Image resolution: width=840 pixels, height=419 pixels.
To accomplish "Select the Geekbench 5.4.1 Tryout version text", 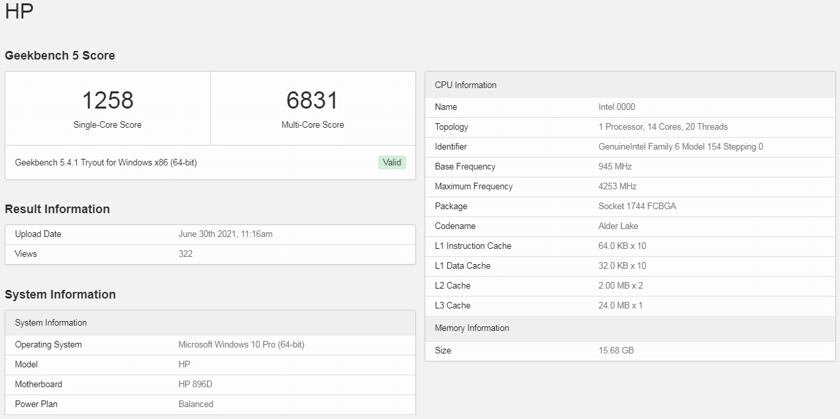I will [106, 163].
